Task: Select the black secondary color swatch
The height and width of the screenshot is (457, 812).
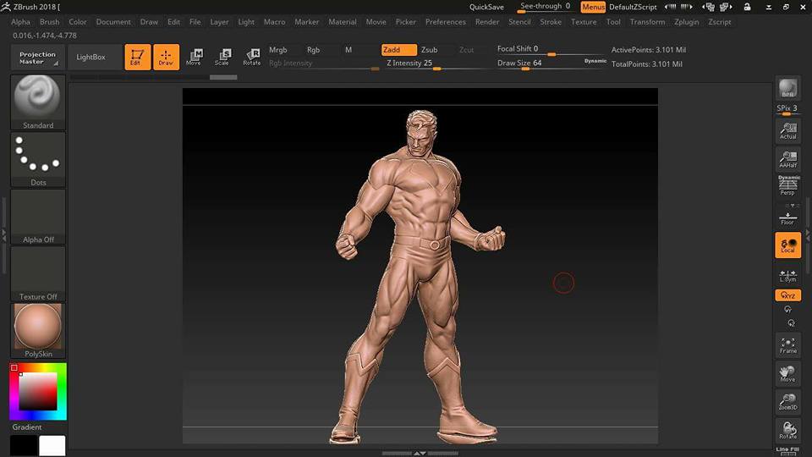Action: (24, 446)
